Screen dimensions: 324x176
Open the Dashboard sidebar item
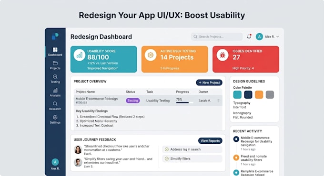[55, 51]
